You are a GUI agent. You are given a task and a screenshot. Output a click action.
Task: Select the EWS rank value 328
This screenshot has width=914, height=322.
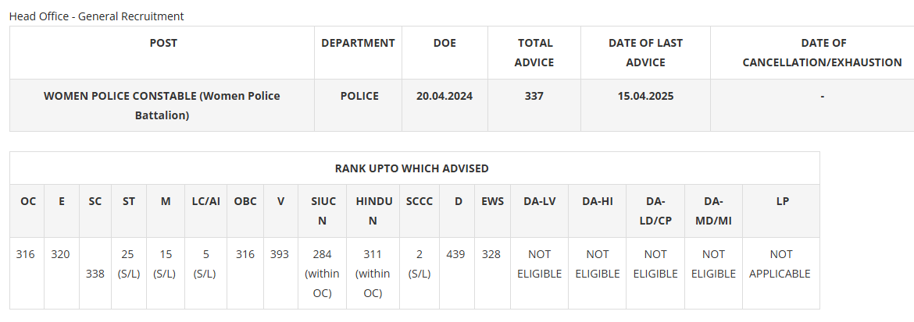[x=491, y=254]
